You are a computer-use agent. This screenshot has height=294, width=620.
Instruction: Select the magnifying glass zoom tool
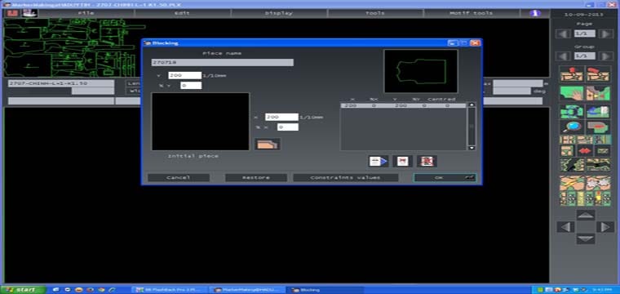572,127
